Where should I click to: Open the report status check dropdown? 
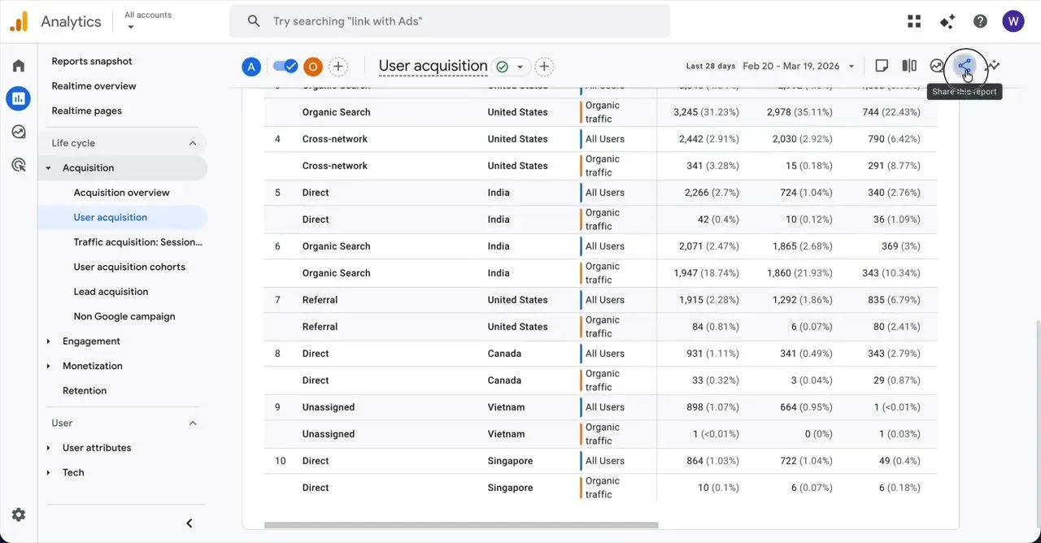pos(511,67)
